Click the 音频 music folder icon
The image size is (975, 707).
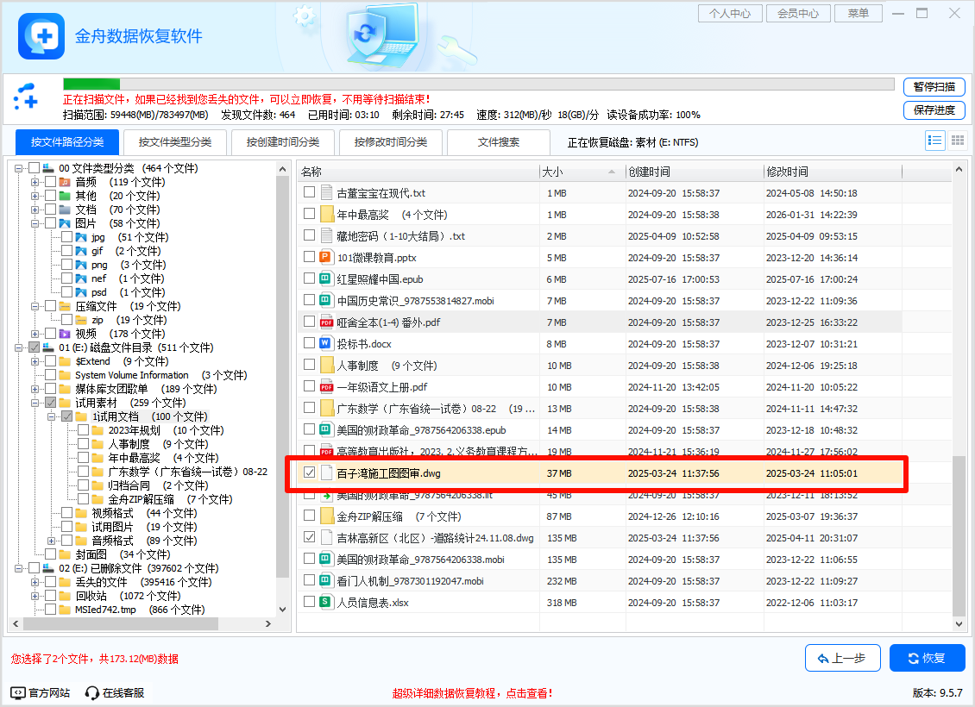pos(65,182)
